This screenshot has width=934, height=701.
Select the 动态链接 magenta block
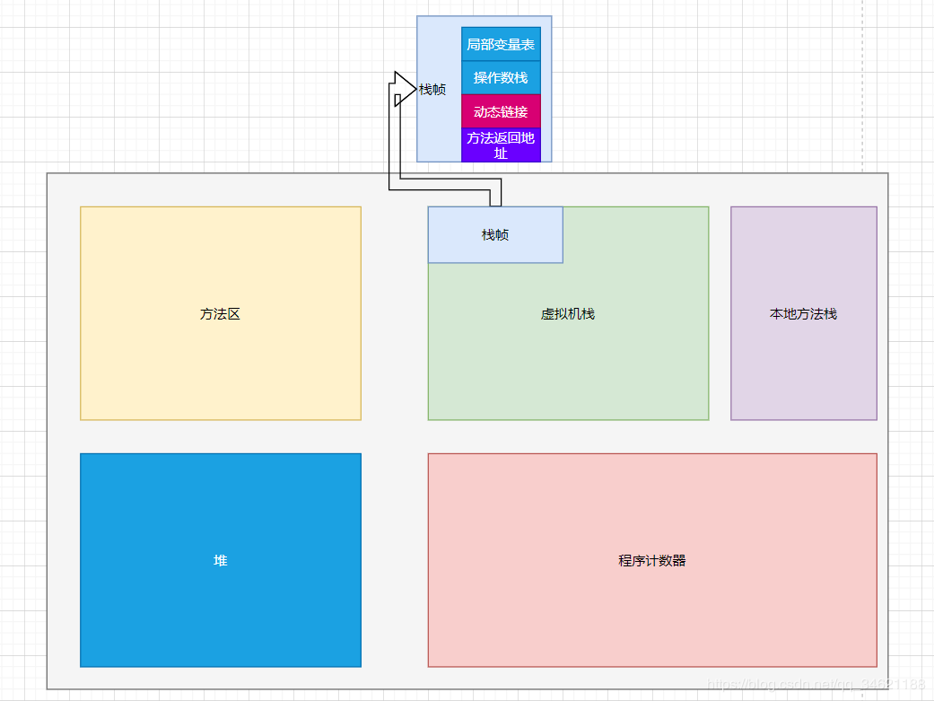(501, 111)
